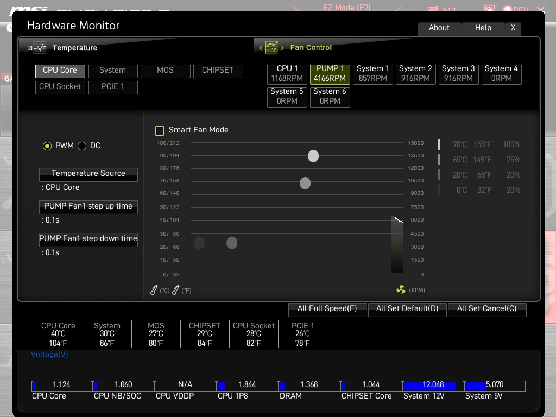Open PUMP Fan1 step up time setting

click(89, 207)
